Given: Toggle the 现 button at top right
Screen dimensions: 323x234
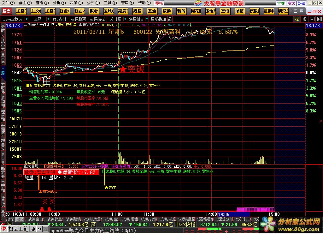Looking at the screenshot, I should [x=304, y=19].
